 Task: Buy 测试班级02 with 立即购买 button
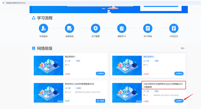pyautogui.click(x=179, y=74)
